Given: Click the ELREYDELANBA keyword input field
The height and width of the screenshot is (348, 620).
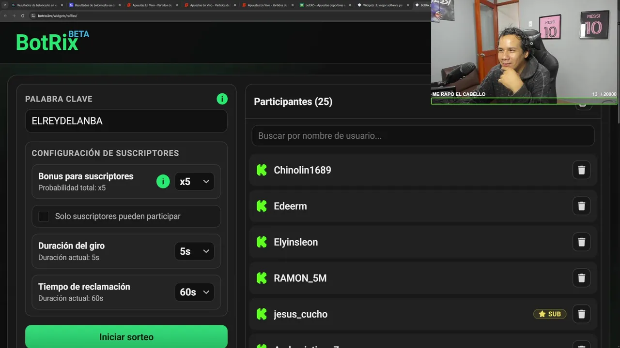Looking at the screenshot, I should coord(126,121).
